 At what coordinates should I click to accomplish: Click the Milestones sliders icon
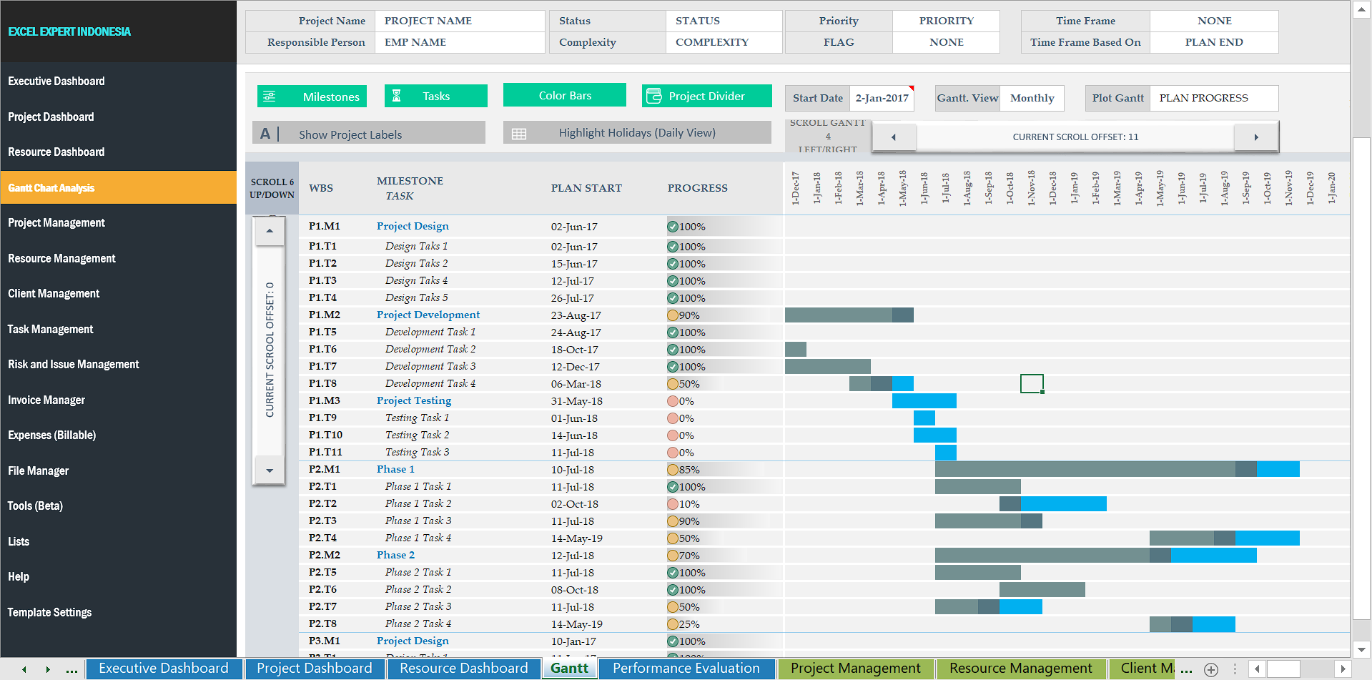pyautogui.click(x=270, y=97)
